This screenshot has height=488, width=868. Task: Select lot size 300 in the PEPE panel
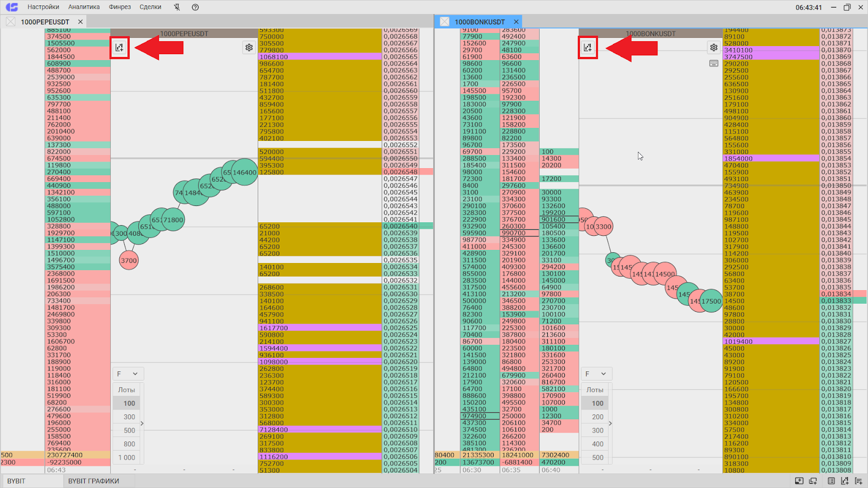click(x=126, y=417)
